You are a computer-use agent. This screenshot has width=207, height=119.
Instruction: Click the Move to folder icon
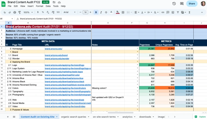click(x=54, y=2)
